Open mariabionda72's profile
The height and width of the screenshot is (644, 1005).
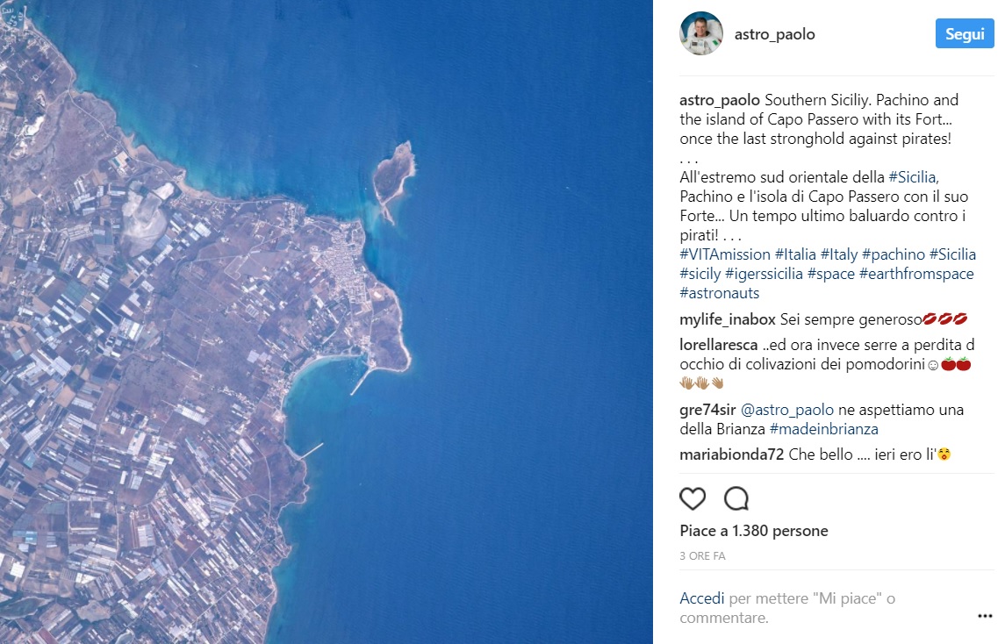(x=732, y=454)
